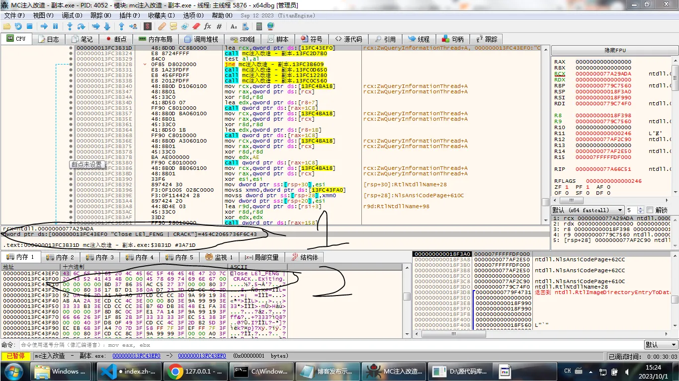Switch to the 内存 2 dump tab
Viewport: 679px width, 381px height.
[x=60, y=257]
